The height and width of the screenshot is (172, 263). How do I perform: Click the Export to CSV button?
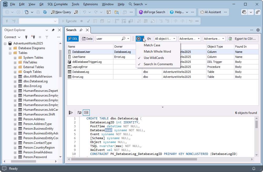pyautogui.click(x=243, y=38)
